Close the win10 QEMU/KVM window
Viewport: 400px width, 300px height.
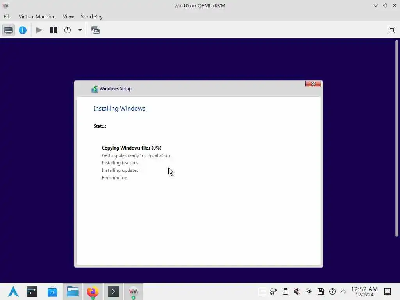(x=395, y=5)
